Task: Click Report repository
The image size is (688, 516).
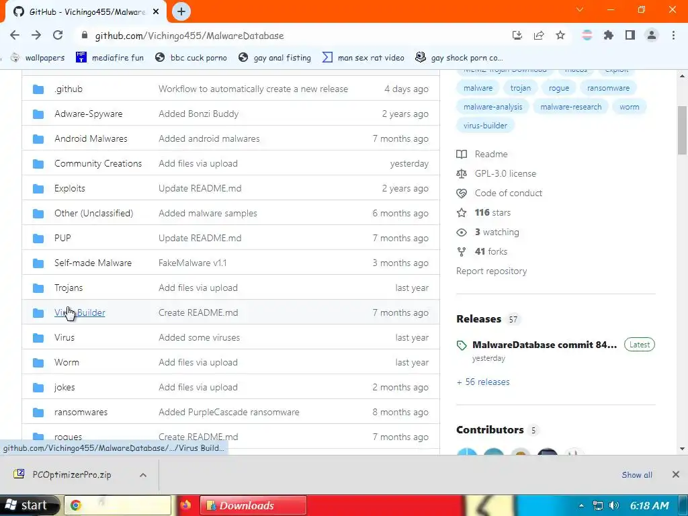Action: coord(491,271)
